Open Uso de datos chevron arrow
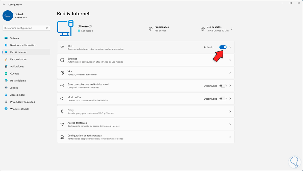303x171 pixels. tap(232, 29)
